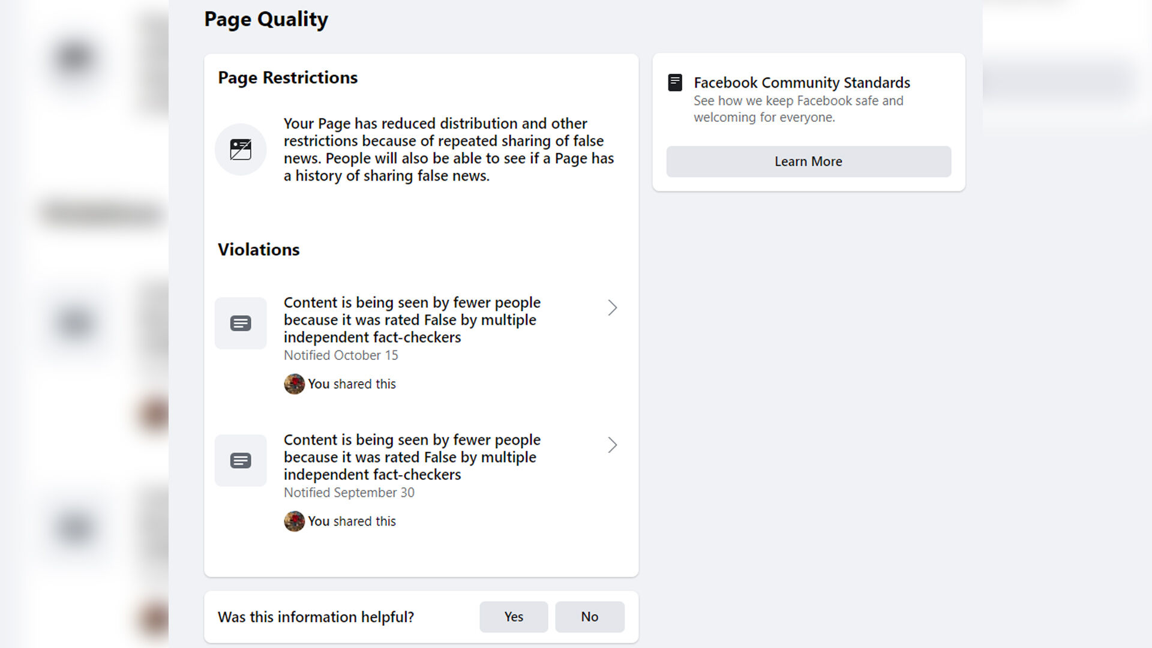Screen dimensions: 1152x648
Task: Open the 'You shared this' link under October 15
Action: (x=351, y=384)
